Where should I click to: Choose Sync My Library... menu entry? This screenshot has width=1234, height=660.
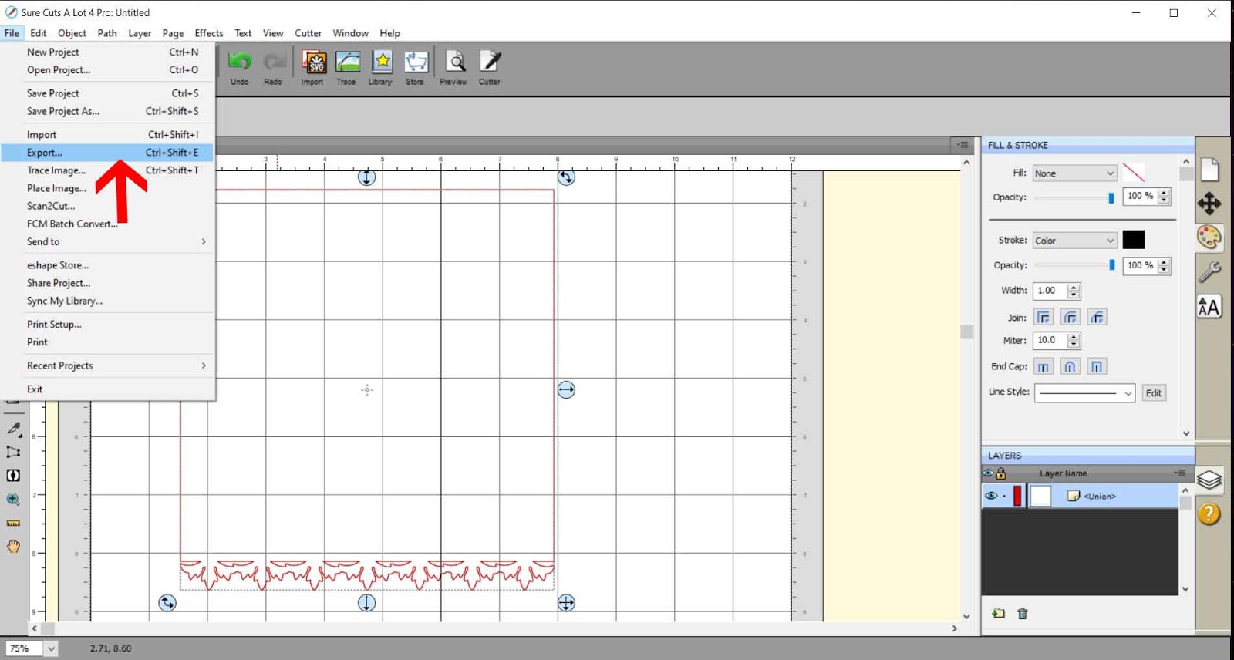pyautogui.click(x=108, y=301)
